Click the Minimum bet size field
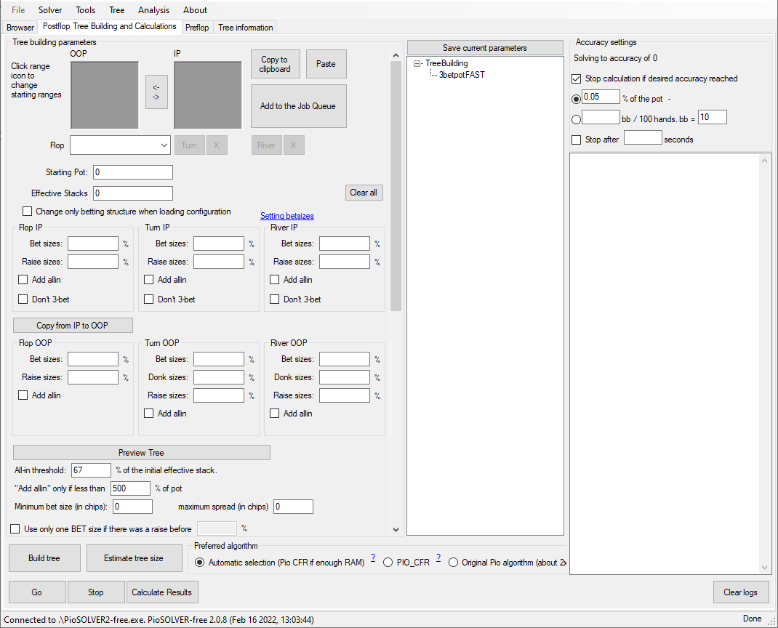 tap(132, 507)
